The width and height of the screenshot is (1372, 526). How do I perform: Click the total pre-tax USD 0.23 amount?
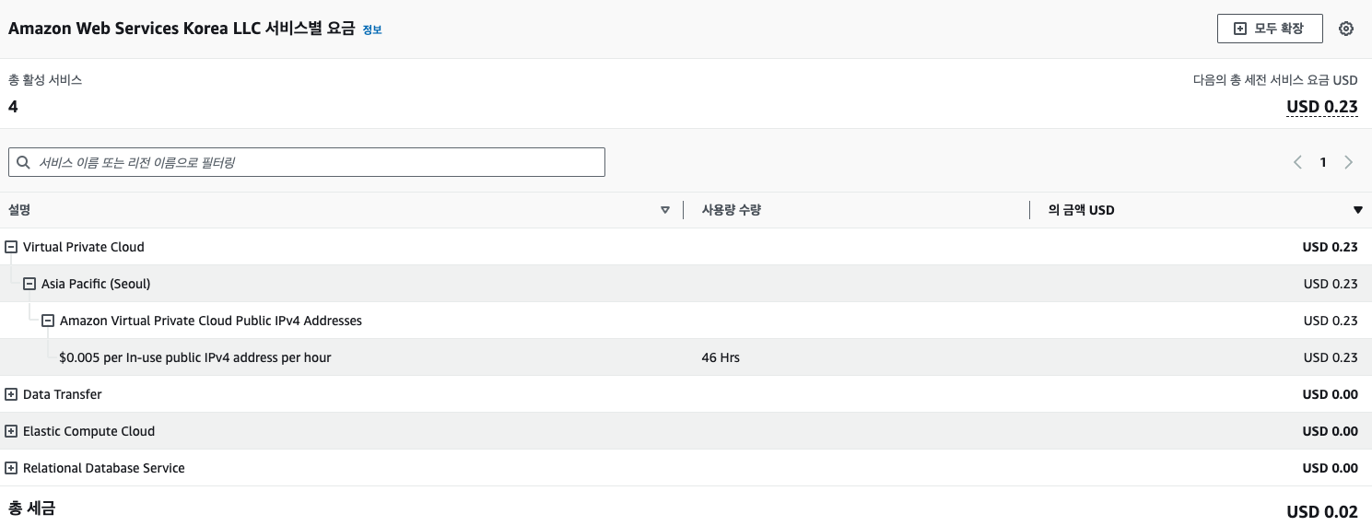1322,107
